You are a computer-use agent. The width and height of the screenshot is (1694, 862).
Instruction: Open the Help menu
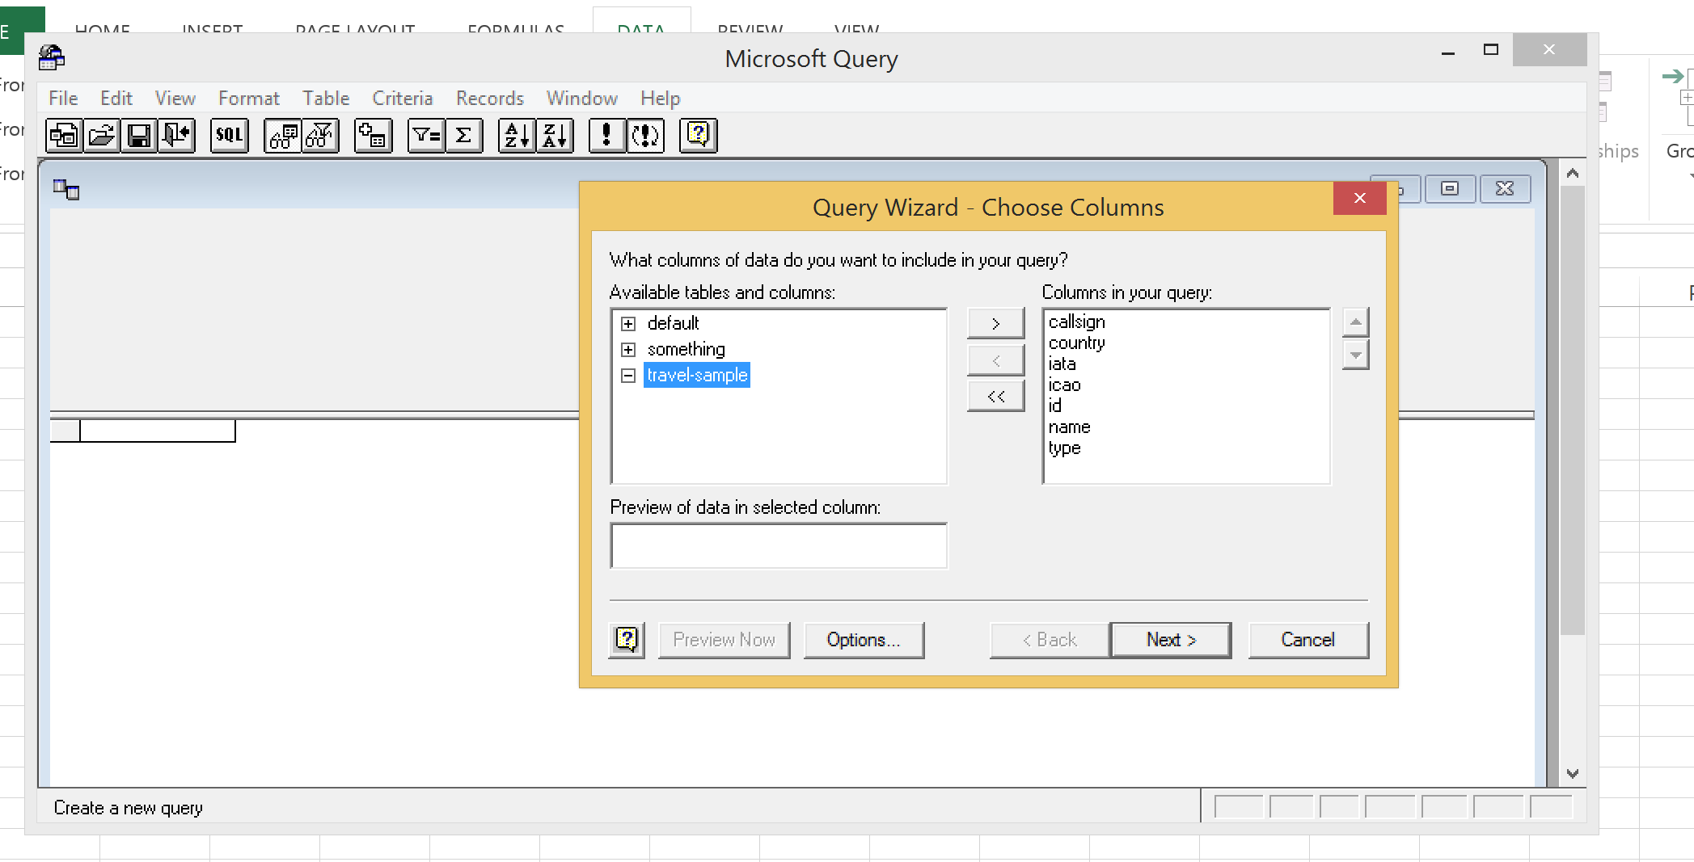click(661, 99)
